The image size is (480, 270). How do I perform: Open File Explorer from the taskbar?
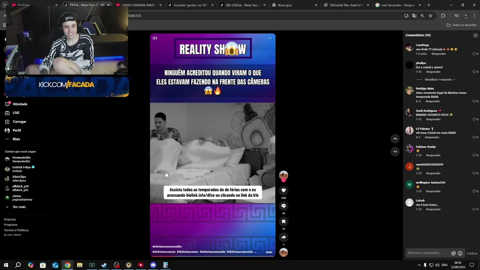point(79,265)
